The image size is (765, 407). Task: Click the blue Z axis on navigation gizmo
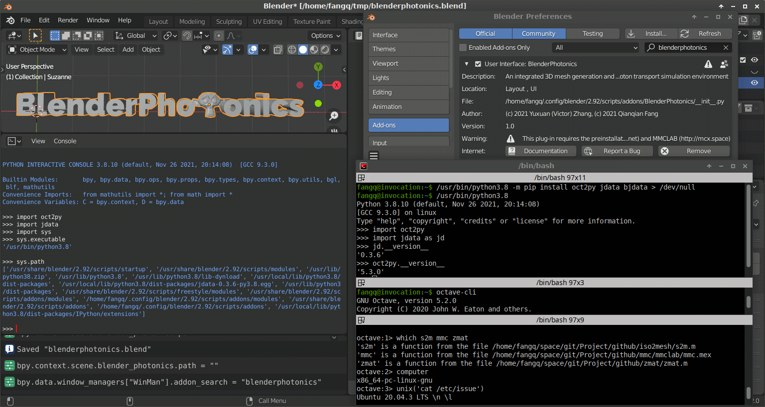[318, 85]
